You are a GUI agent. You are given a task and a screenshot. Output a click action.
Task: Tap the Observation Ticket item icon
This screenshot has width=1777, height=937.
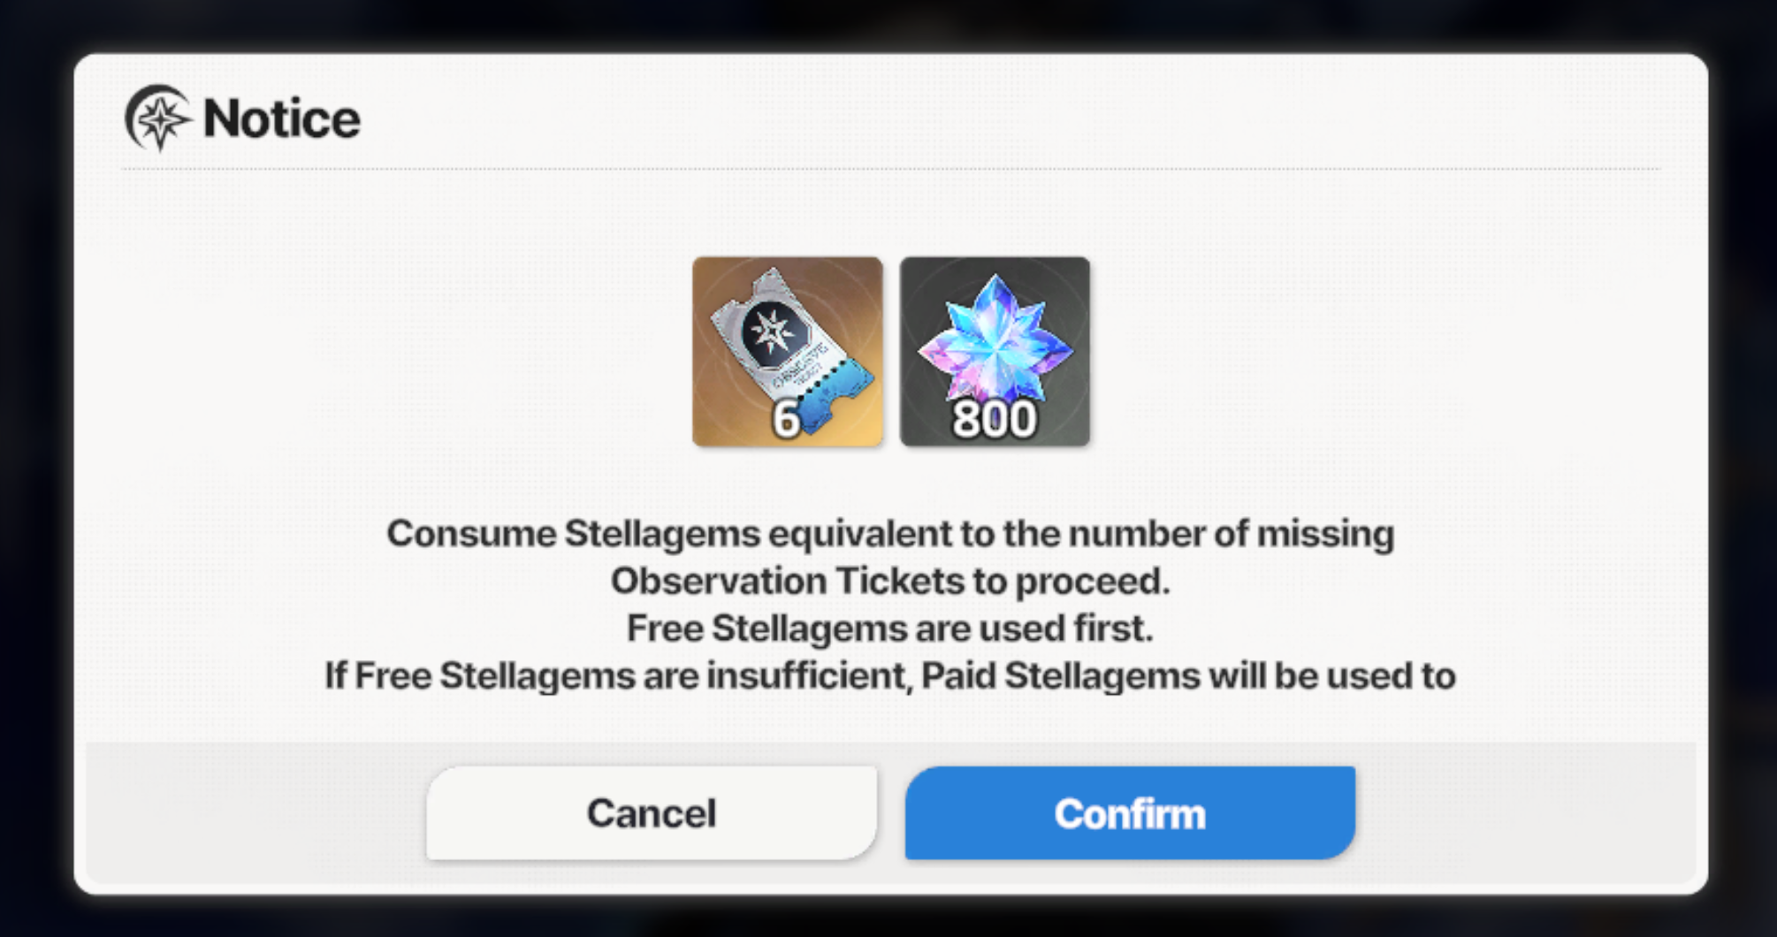coord(787,352)
